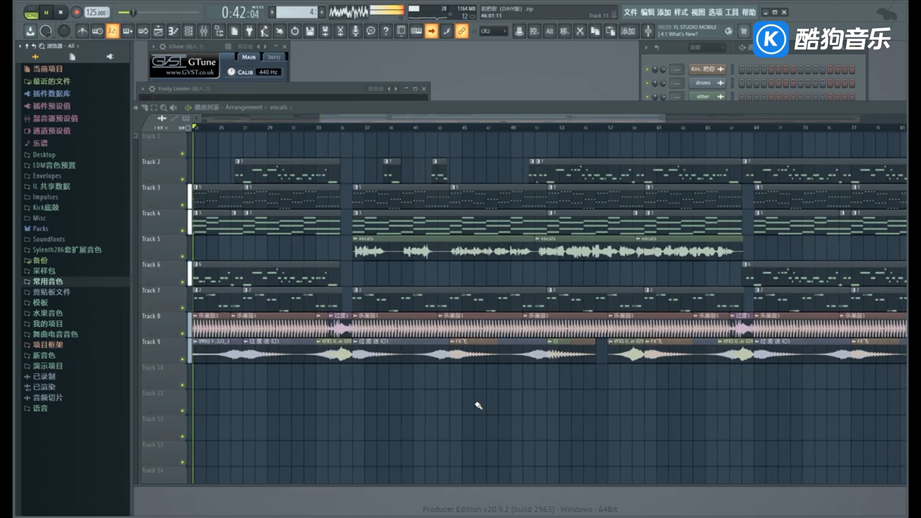Viewport: 921px width, 518px height.
Task: Click the shopping cart content library icon
Action: coord(744,31)
